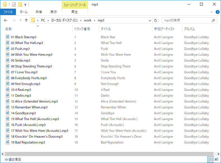This screenshot has height=163, width=221.
Task: Click the file icon of 04 Wish You Were Here.mp3
Action: (8, 54)
